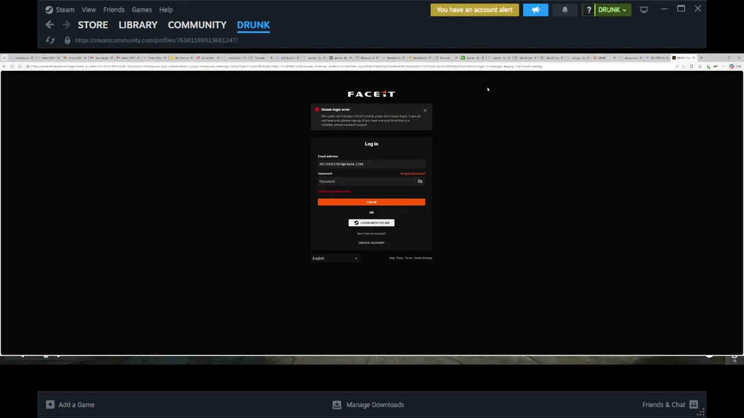The width and height of the screenshot is (744, 418).
Task: Click the Add a Game plus icon
Action: pyautogui.click(x=50, y=405)
